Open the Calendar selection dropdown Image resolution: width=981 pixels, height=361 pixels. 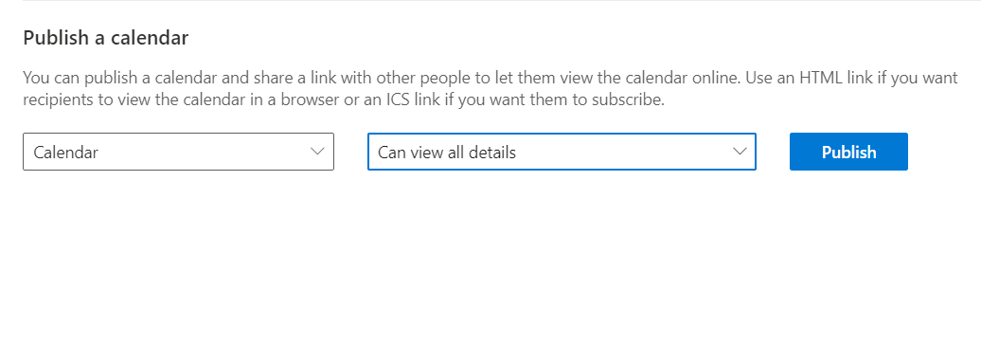point(178,152)
